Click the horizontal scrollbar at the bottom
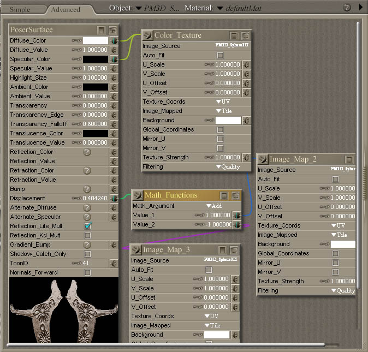The width and height of the screenshot is (368, 352). [165, 345]
